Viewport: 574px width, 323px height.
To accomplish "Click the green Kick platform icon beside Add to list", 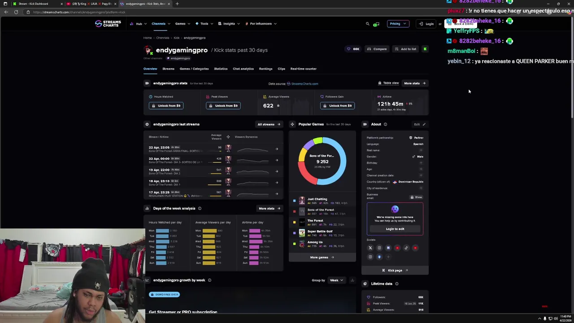I will tap(425, 49).
